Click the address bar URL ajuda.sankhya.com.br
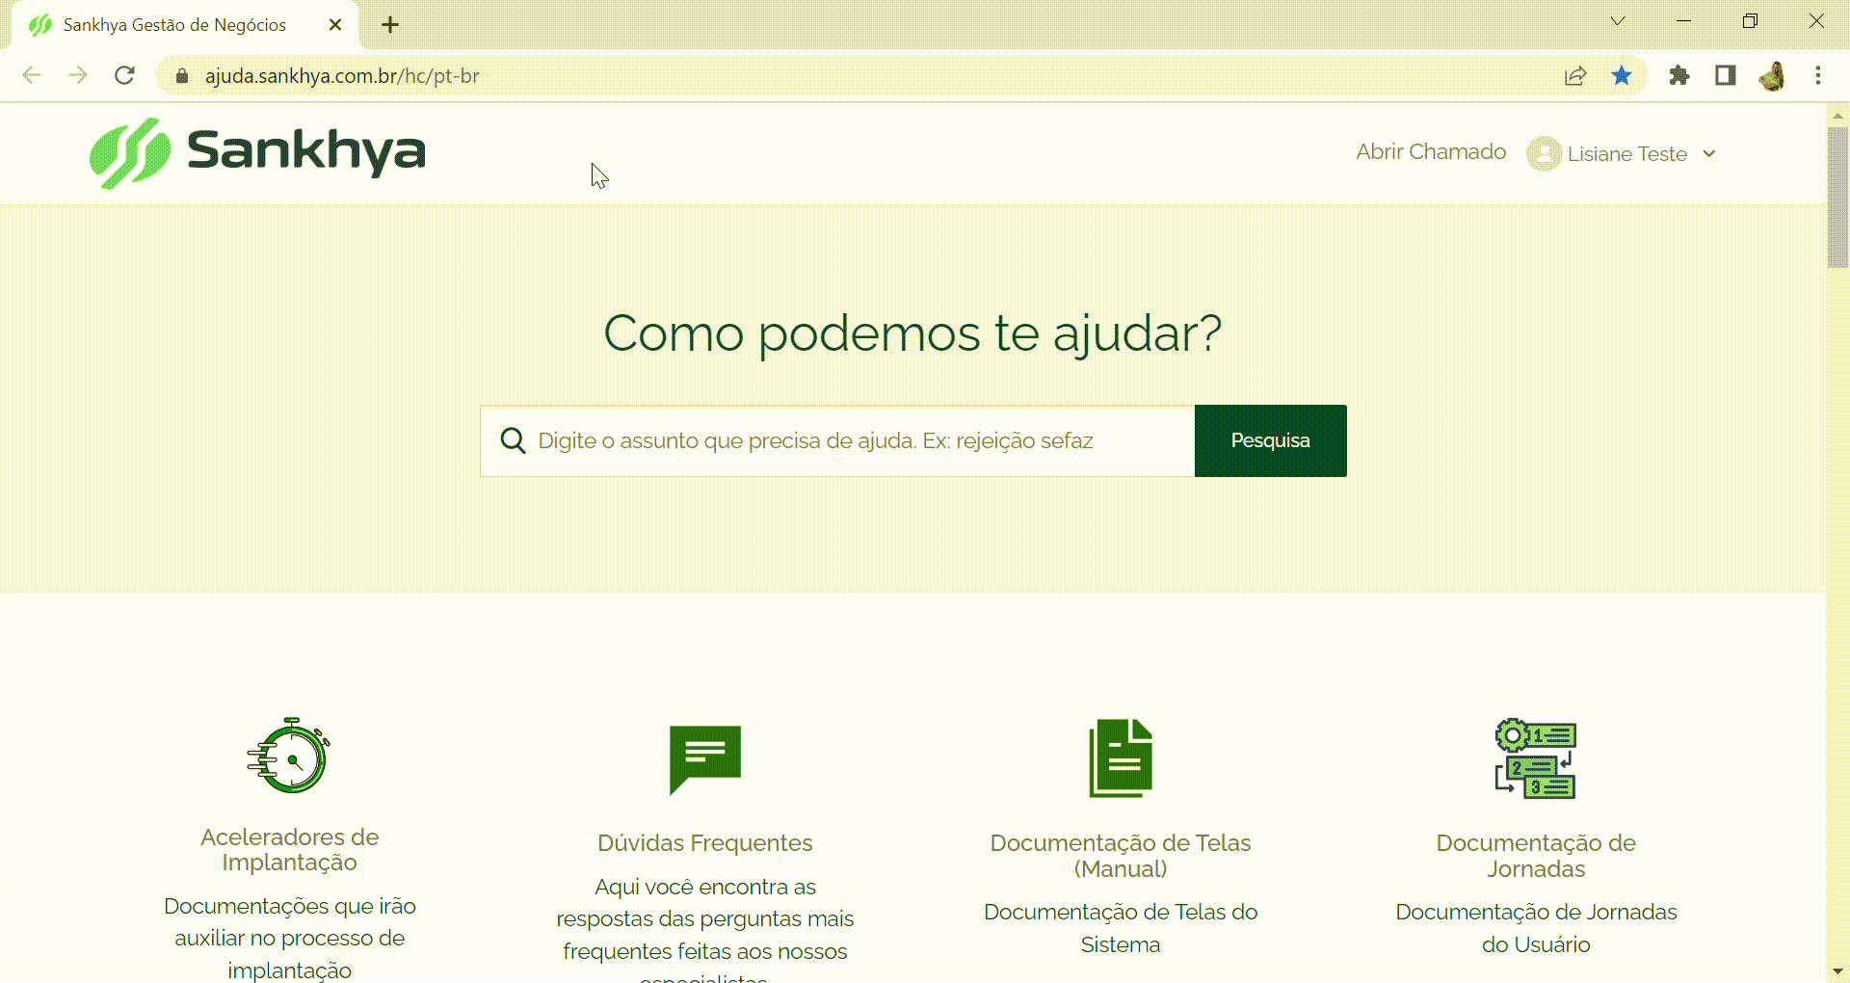Image resolution: width=1850 pixels, height=983 pixels. [342, 76]
